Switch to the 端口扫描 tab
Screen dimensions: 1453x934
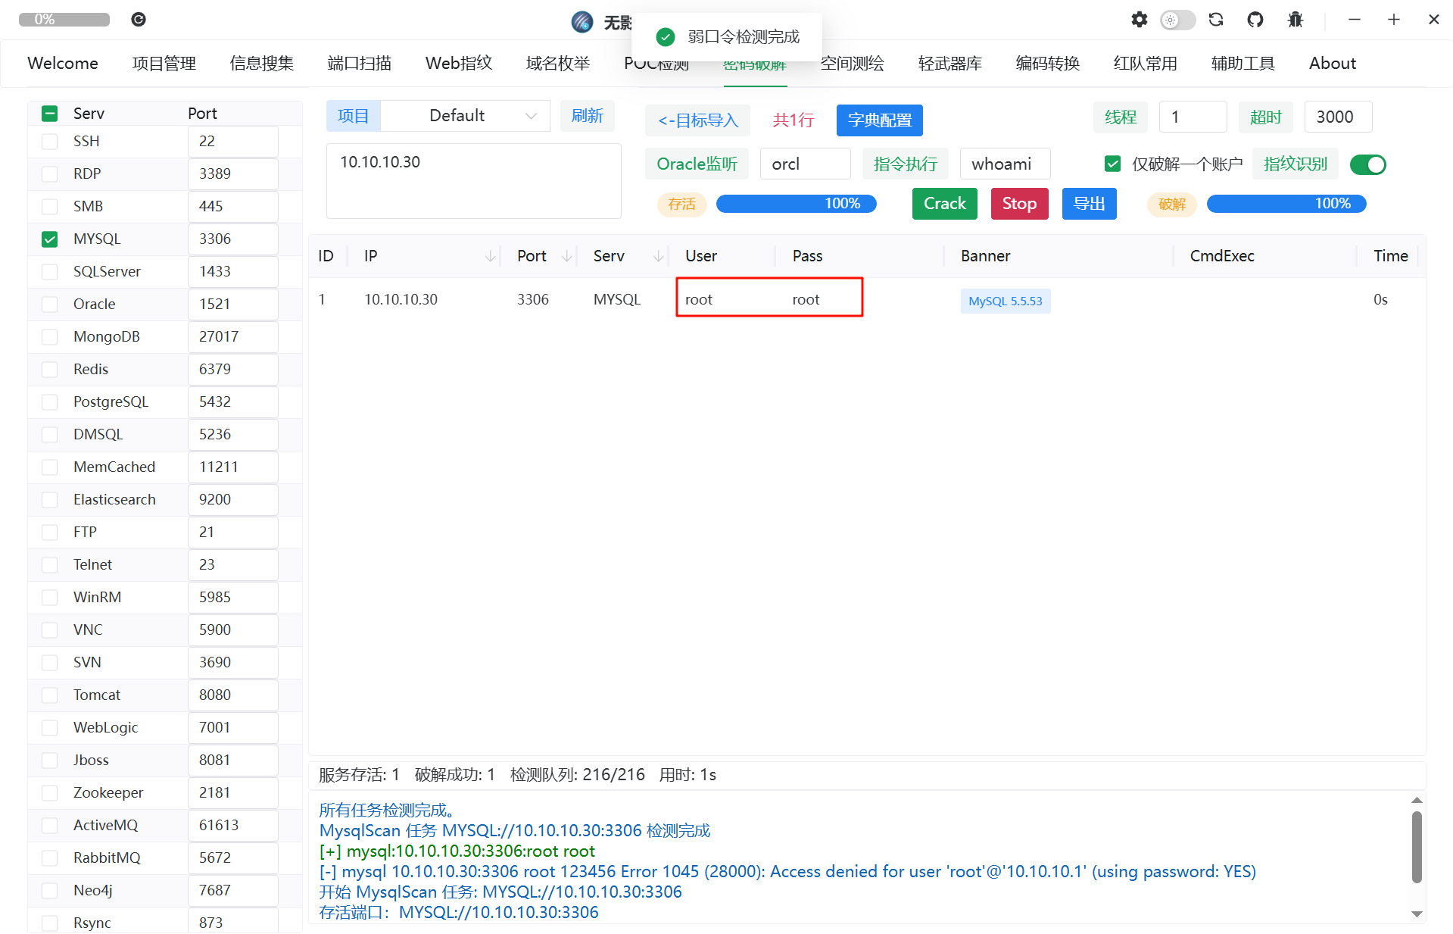click(360, 64)
